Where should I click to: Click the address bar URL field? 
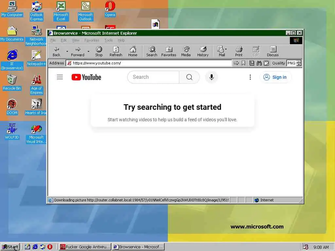coord(149,63)
